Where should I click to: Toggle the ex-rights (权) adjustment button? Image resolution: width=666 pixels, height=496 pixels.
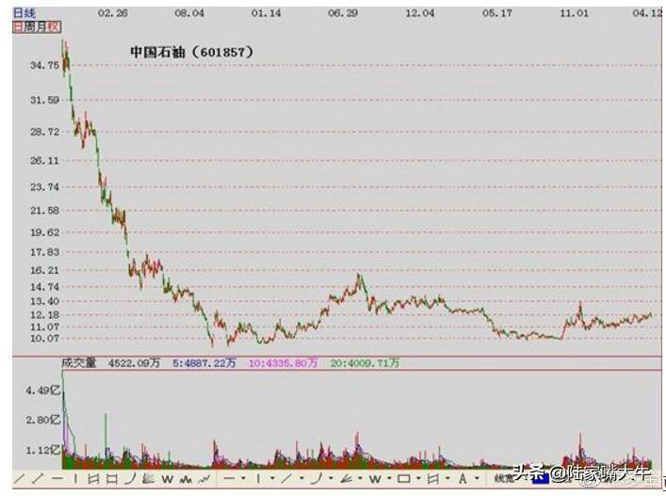pyautogui.click(x=53, y=27)
